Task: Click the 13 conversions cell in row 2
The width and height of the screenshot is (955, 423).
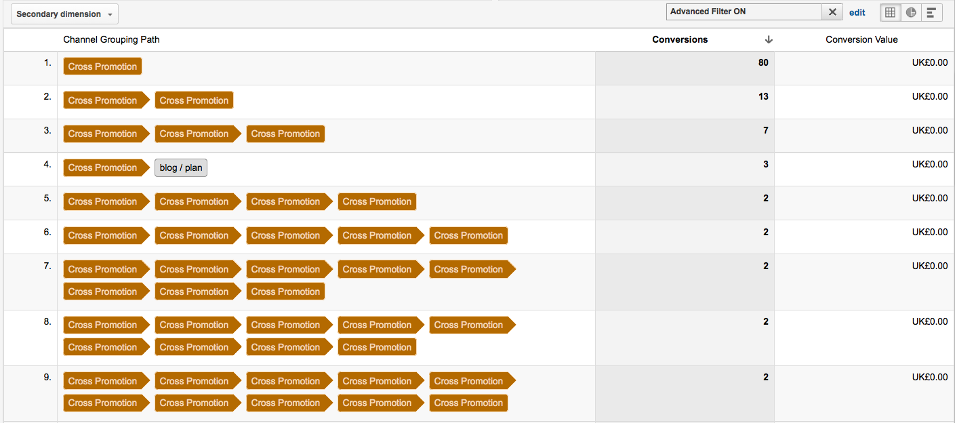Action: (x=685, y=102)
